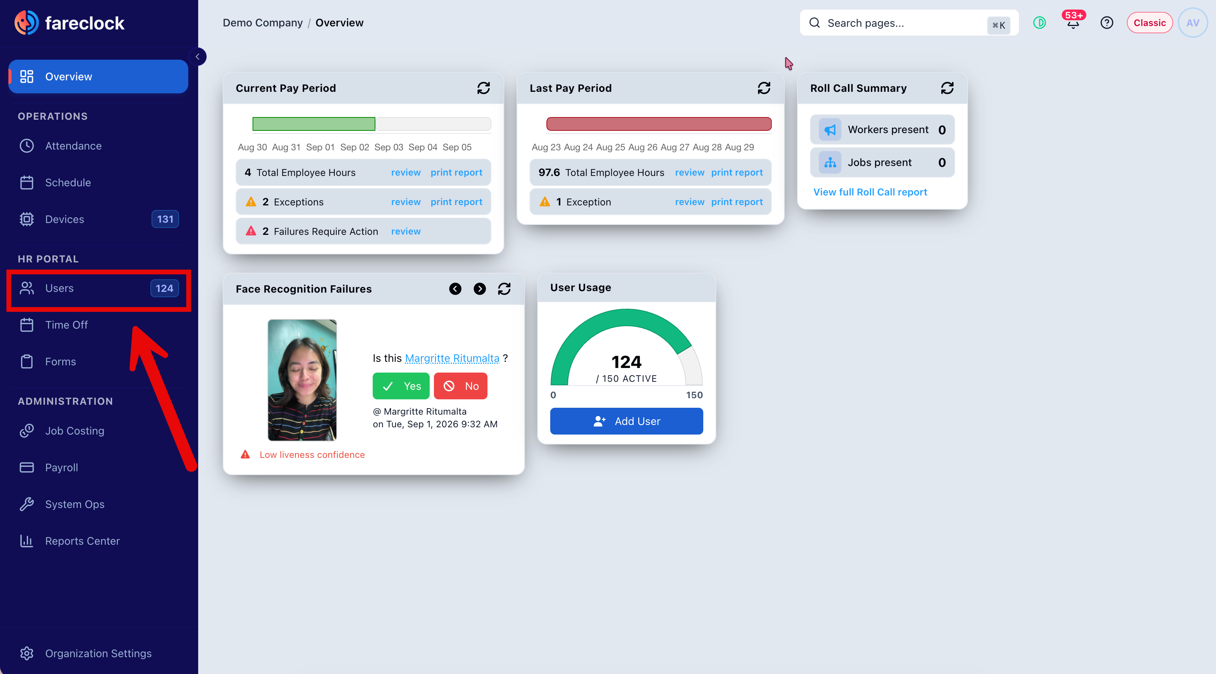Open Organization Settings

(x=98, y=653)
